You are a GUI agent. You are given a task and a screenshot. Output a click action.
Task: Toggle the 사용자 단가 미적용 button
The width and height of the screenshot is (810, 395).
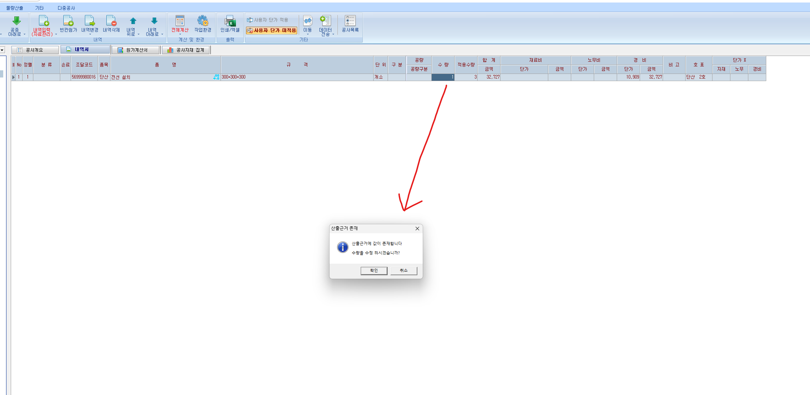point(271,30)
